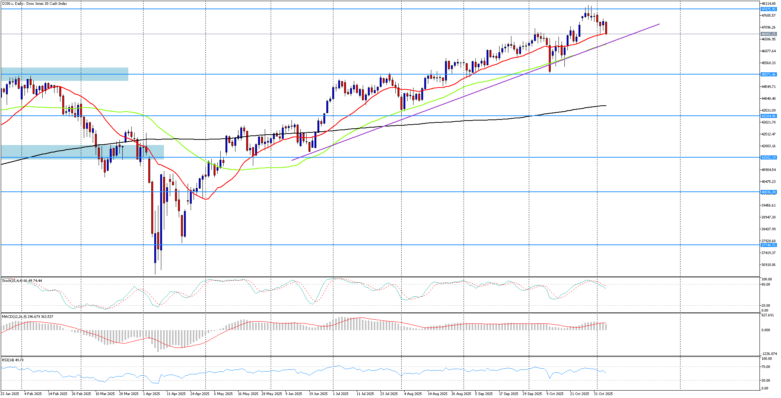Screen dimensions: 781x398
Task: Click the 1 Jul 2025 date label
Action: click(340, 394)
